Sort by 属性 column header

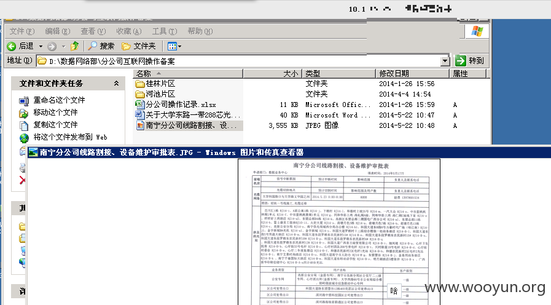tap(467, 74)
